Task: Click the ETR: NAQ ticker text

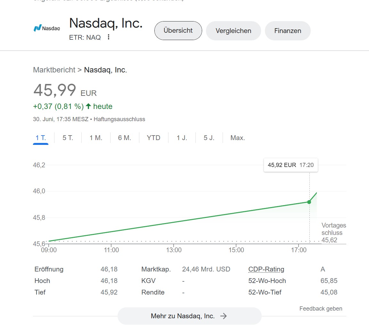Action: 85,37
